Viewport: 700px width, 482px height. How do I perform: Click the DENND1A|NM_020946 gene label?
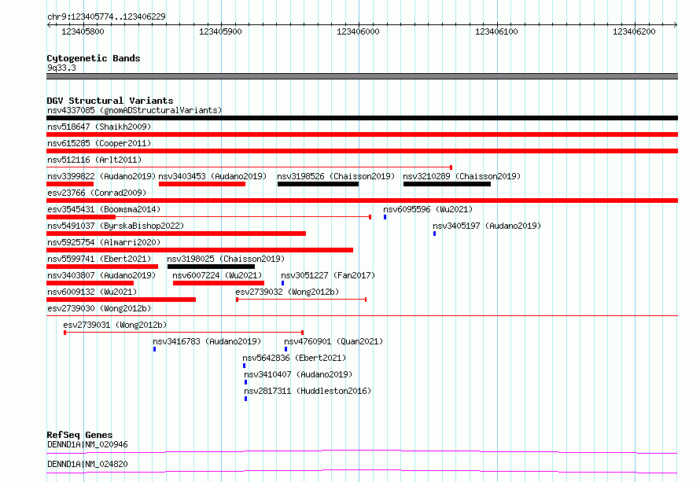87,444
